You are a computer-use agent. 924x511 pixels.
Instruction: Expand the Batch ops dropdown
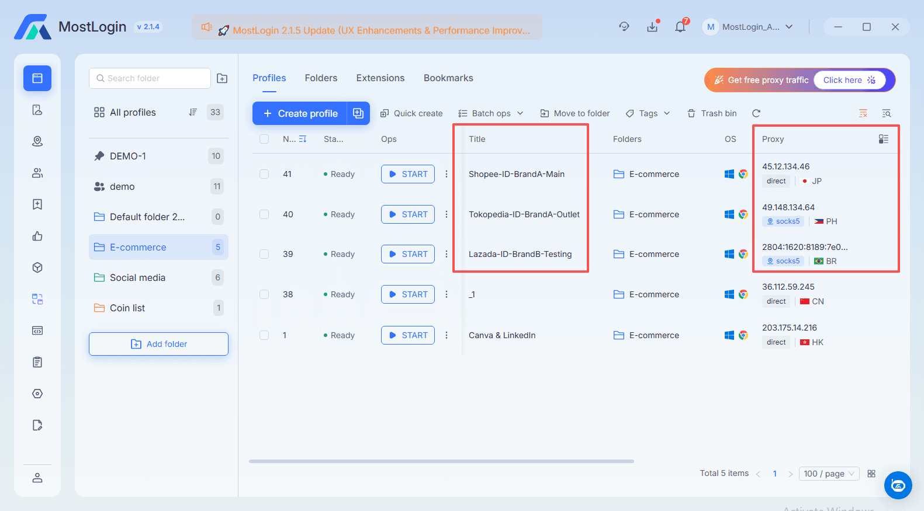click(491, 113)
